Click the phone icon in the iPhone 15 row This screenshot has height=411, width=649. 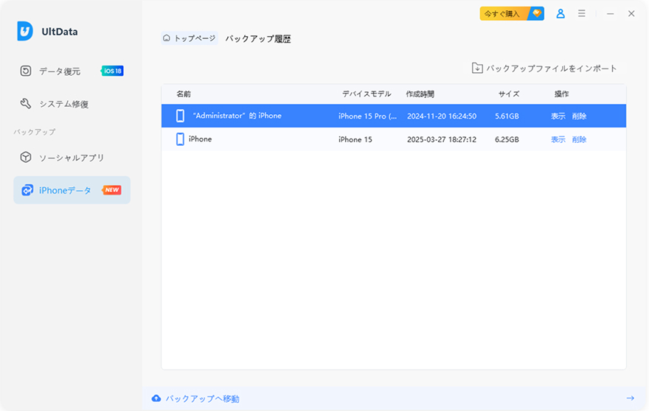point(180,139)
